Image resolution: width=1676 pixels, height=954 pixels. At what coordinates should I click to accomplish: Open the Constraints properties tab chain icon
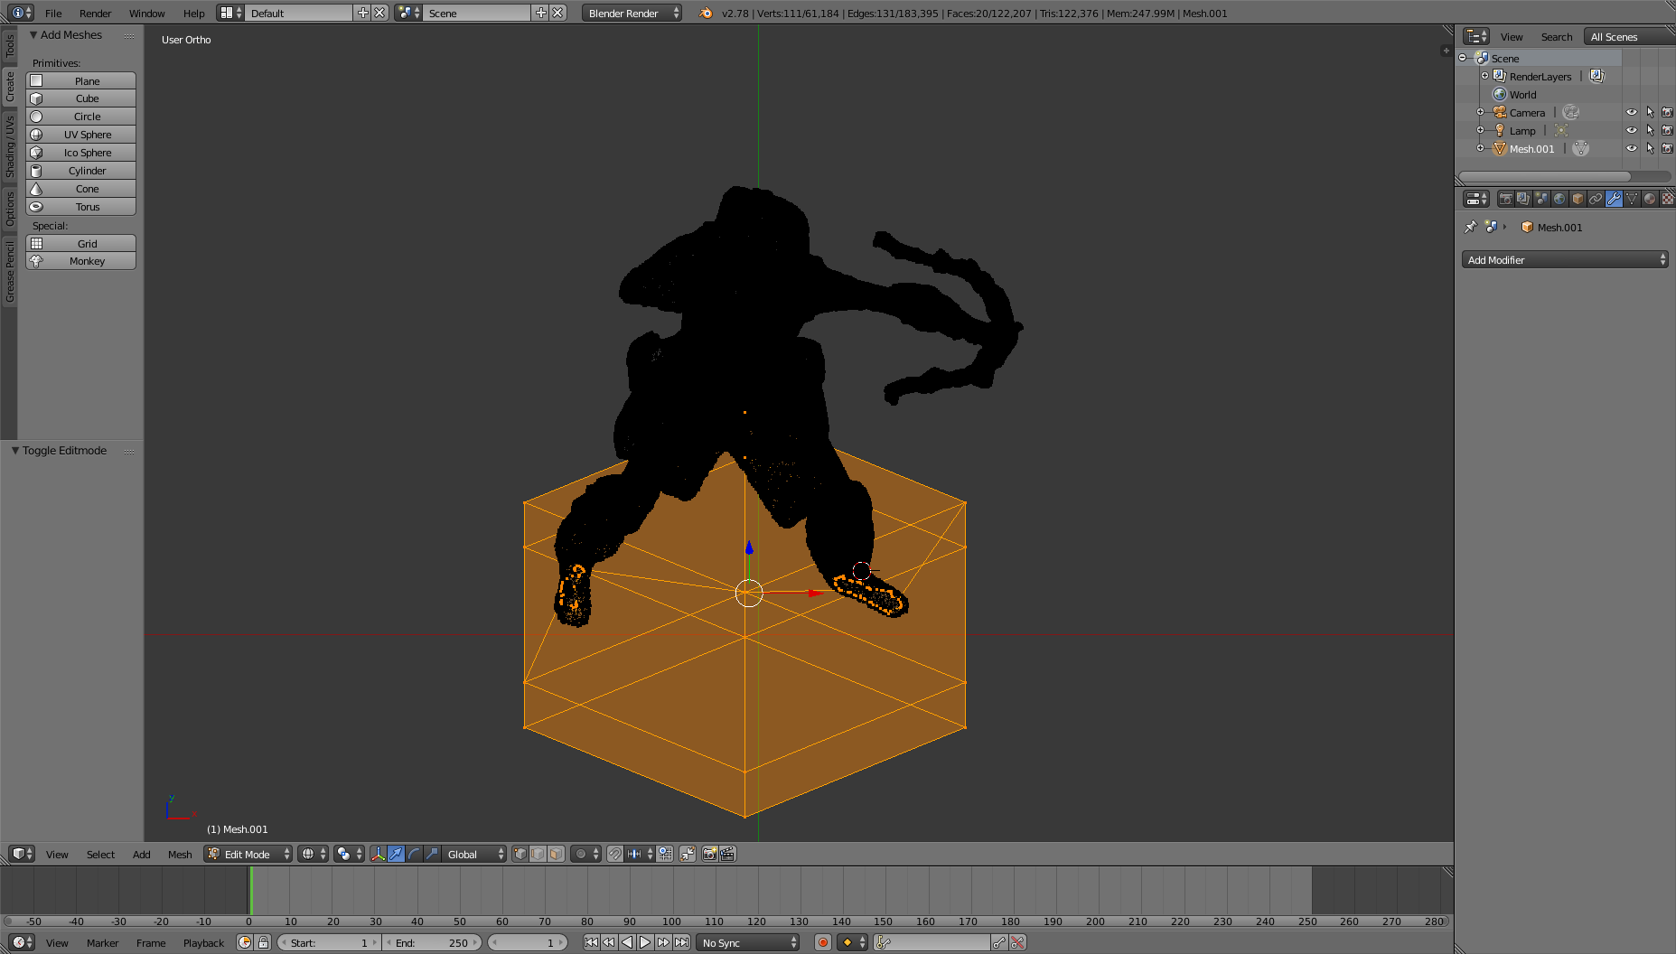1596,199
